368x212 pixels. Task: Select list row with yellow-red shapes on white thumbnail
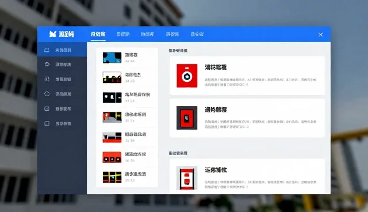pyautogui.click(x=127, y=78)
